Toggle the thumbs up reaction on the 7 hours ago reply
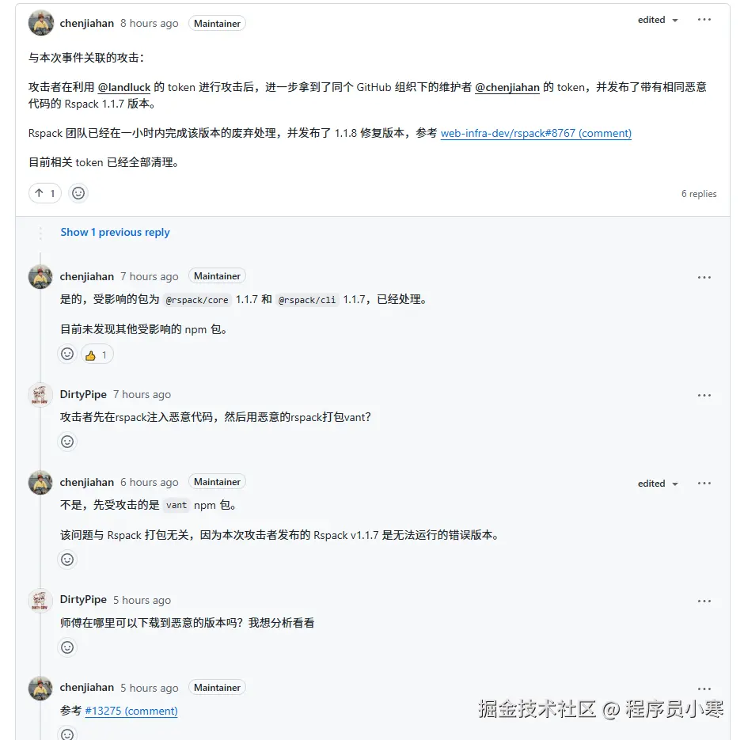This screenshot has width=744, height=740. click(97, 355)
